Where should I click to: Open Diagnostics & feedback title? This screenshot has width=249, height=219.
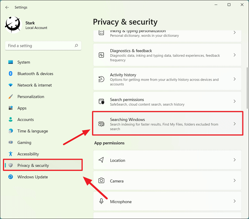pyautogui.click(x=131, y=51)
